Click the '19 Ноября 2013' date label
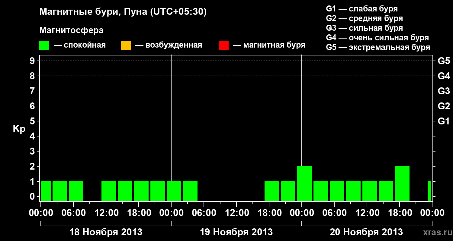 tap(236, 232)
